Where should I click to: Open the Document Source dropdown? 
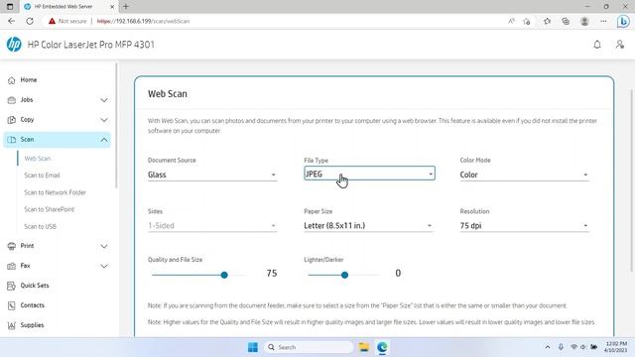(x=212, y=175)
